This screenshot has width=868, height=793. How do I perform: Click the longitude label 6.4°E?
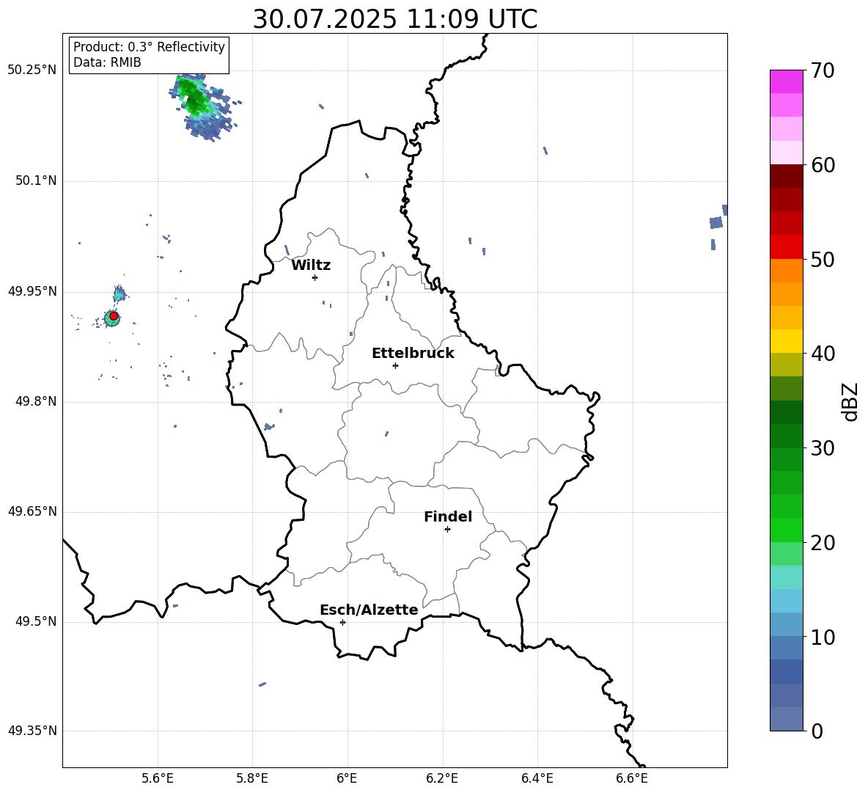[x=537, y=778]
